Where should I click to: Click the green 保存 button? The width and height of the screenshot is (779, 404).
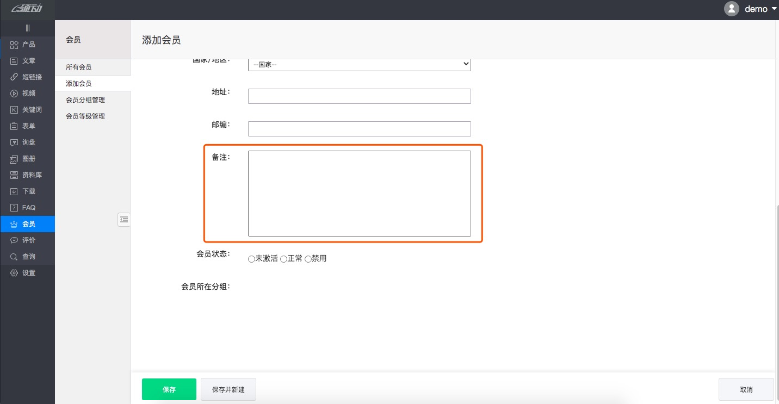(x=169, y=389)
